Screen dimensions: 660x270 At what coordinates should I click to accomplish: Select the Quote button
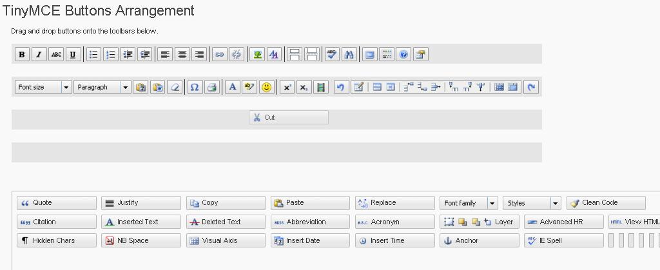[57, 203]
